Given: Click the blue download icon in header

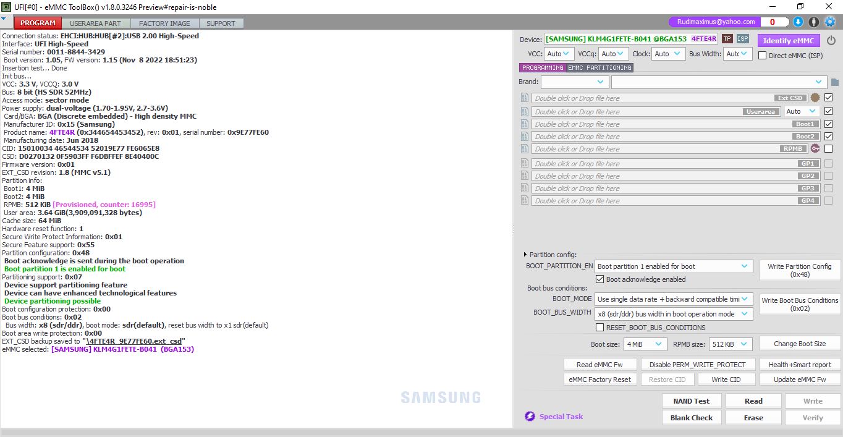Looking at the screenshot, I should click(798, 22).
